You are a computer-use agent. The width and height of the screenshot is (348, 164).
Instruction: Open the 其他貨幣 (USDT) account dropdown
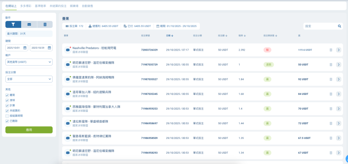[x=29, y=62]
